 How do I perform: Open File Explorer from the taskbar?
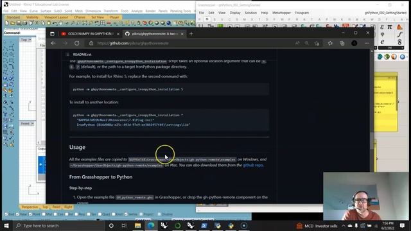pyautogui.click(x=138, y=225)
